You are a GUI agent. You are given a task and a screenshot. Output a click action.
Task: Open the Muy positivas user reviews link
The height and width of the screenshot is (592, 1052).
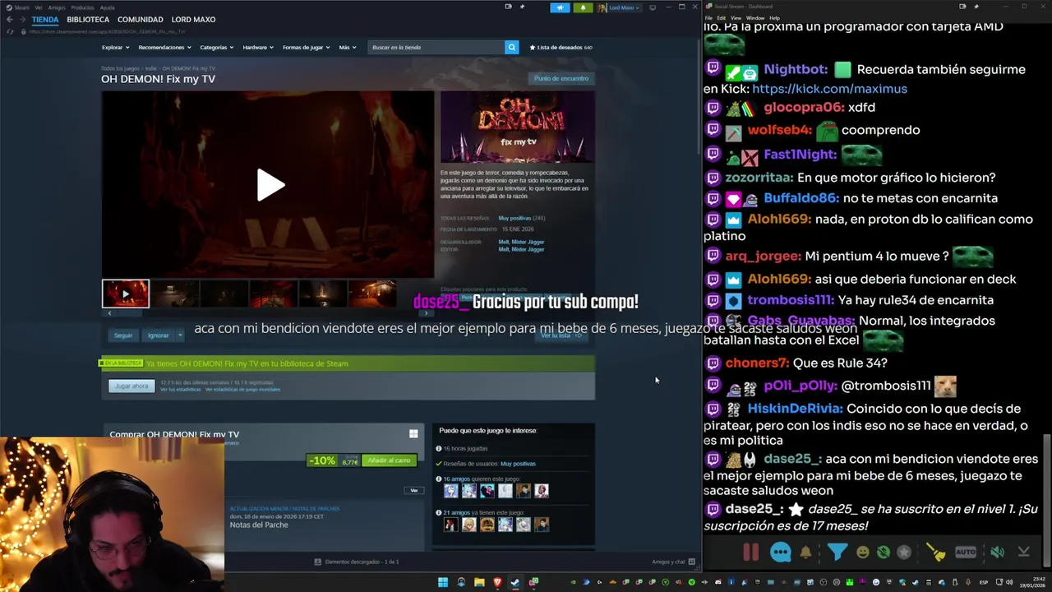(518, 464)
